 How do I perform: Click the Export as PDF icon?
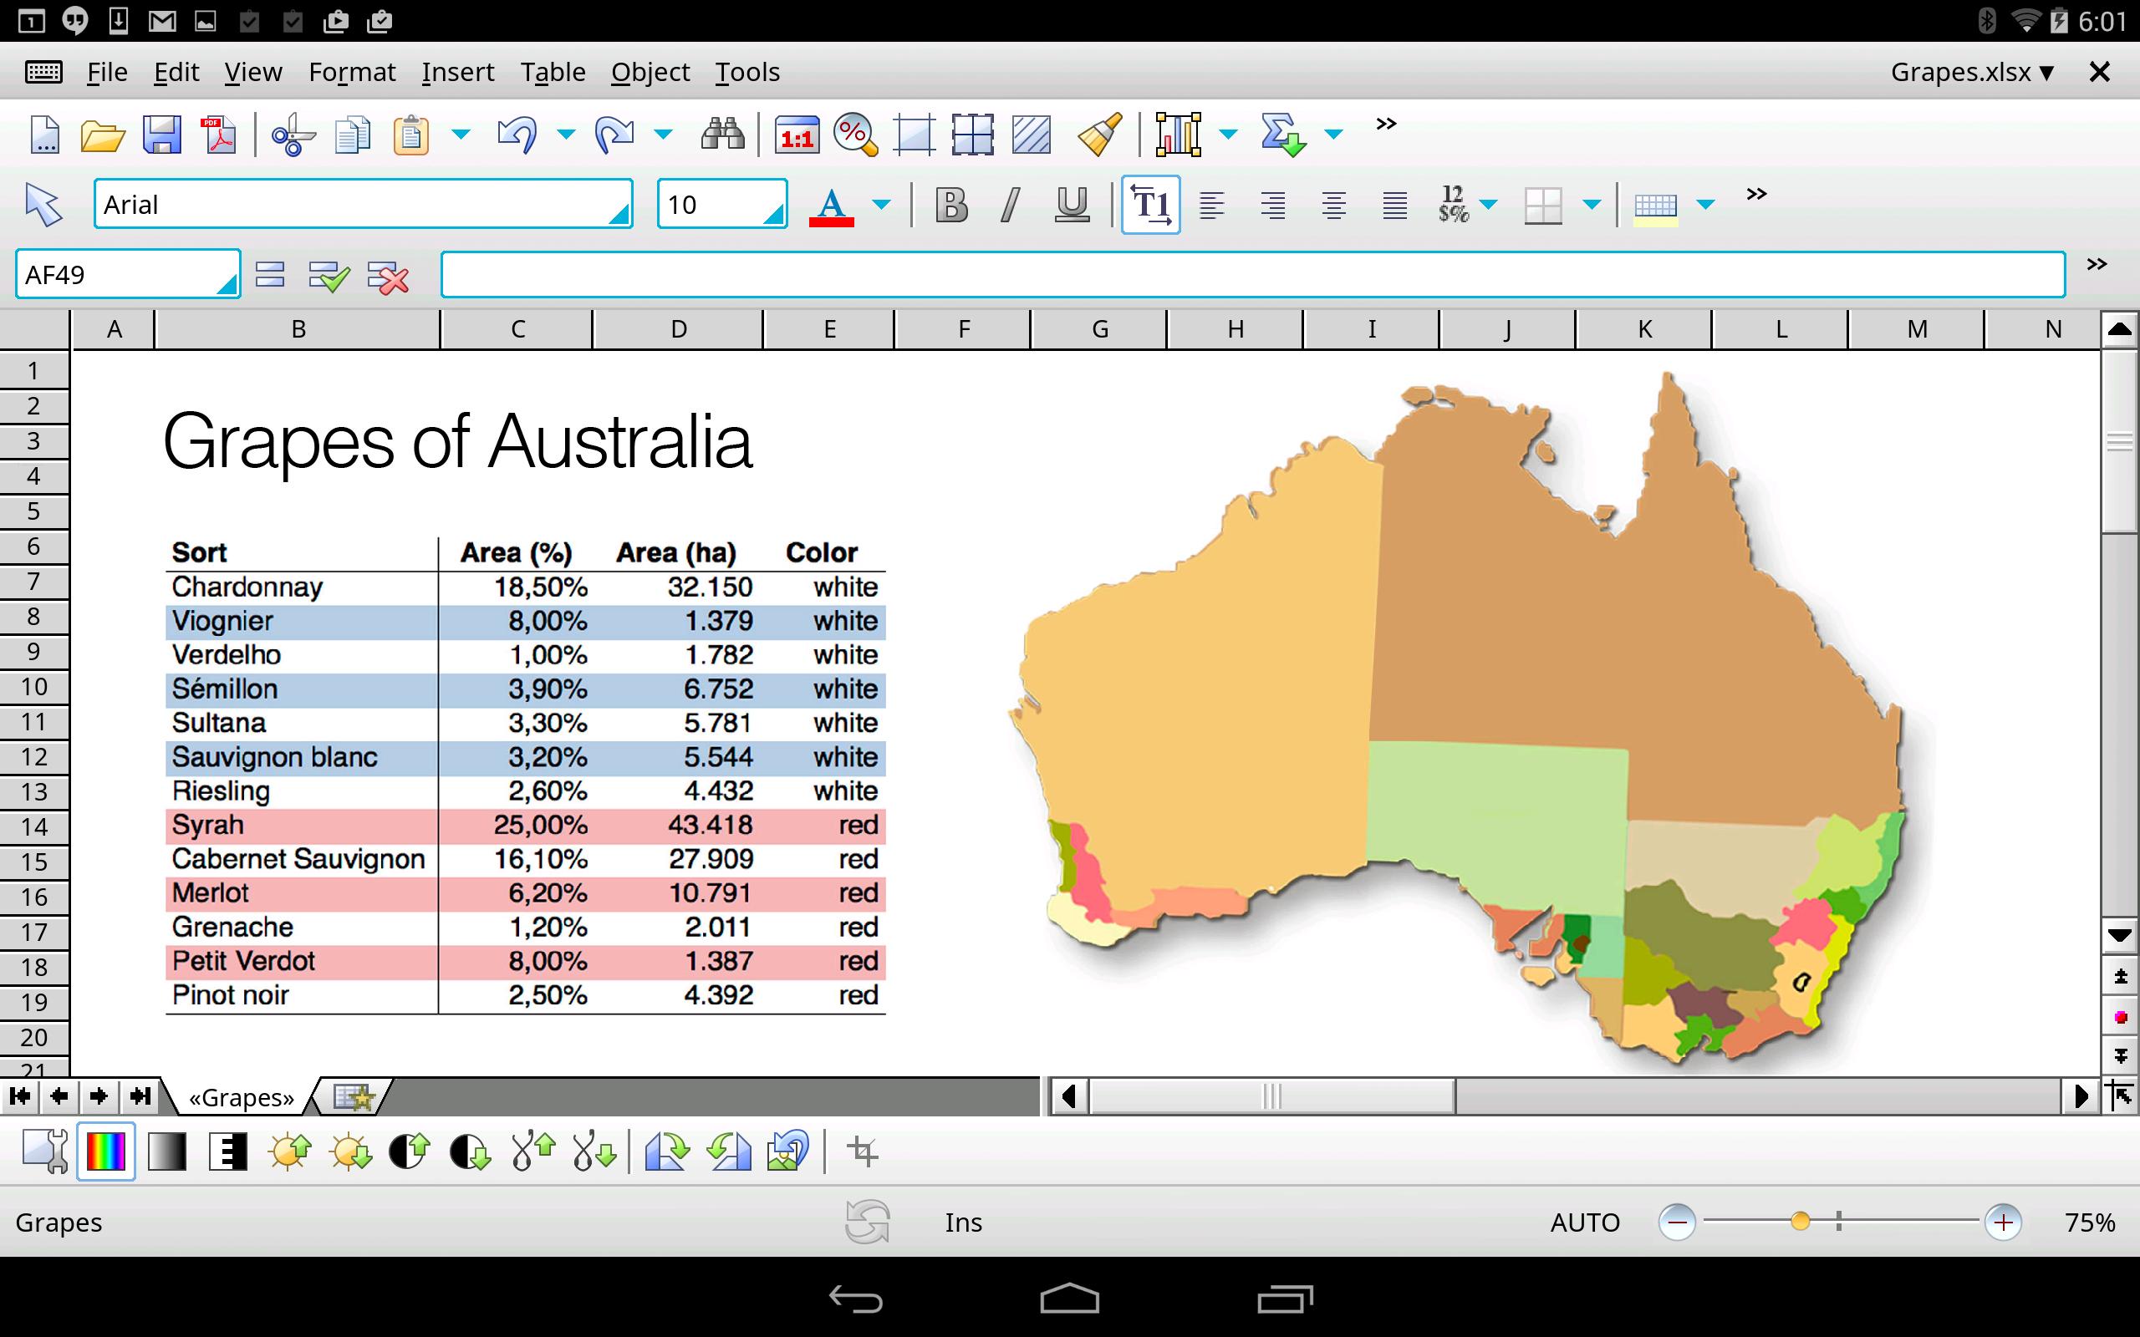click(x=219, y=135)
